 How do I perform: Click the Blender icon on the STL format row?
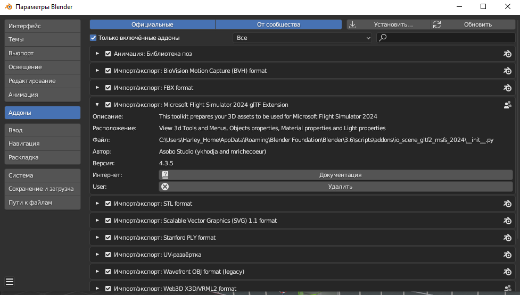(x=507, y=204)
